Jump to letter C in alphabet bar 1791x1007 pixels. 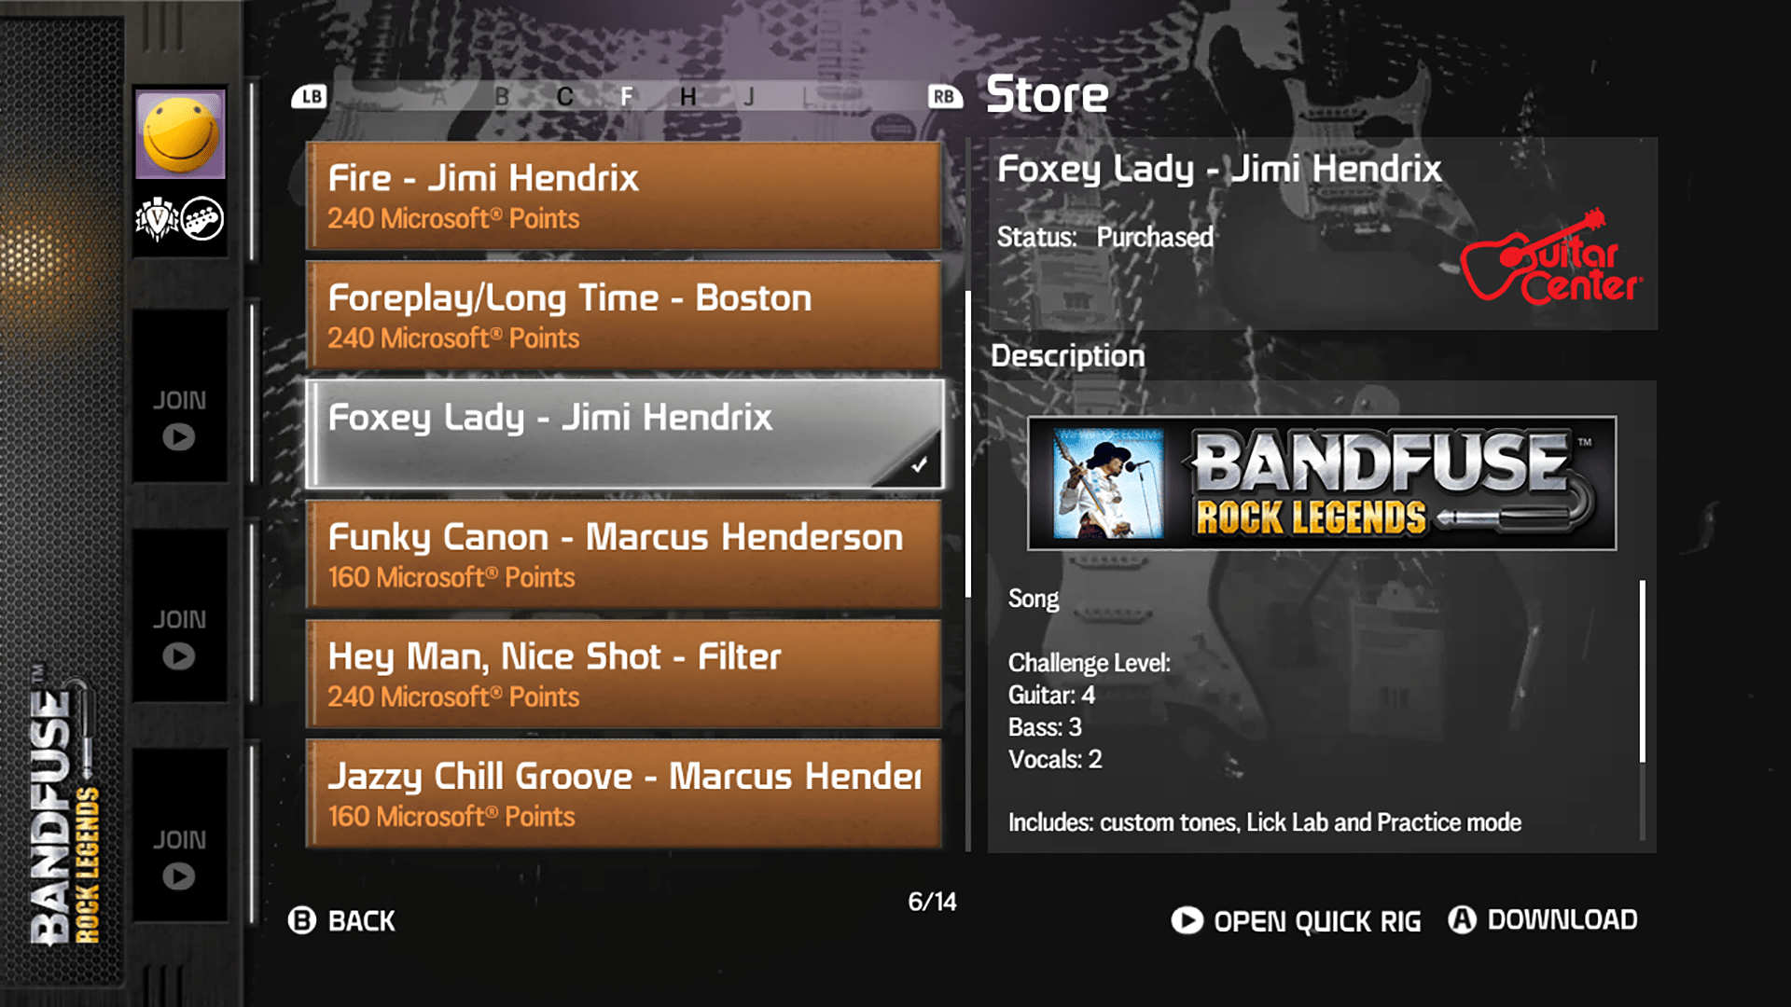click(x=564, y=97)
